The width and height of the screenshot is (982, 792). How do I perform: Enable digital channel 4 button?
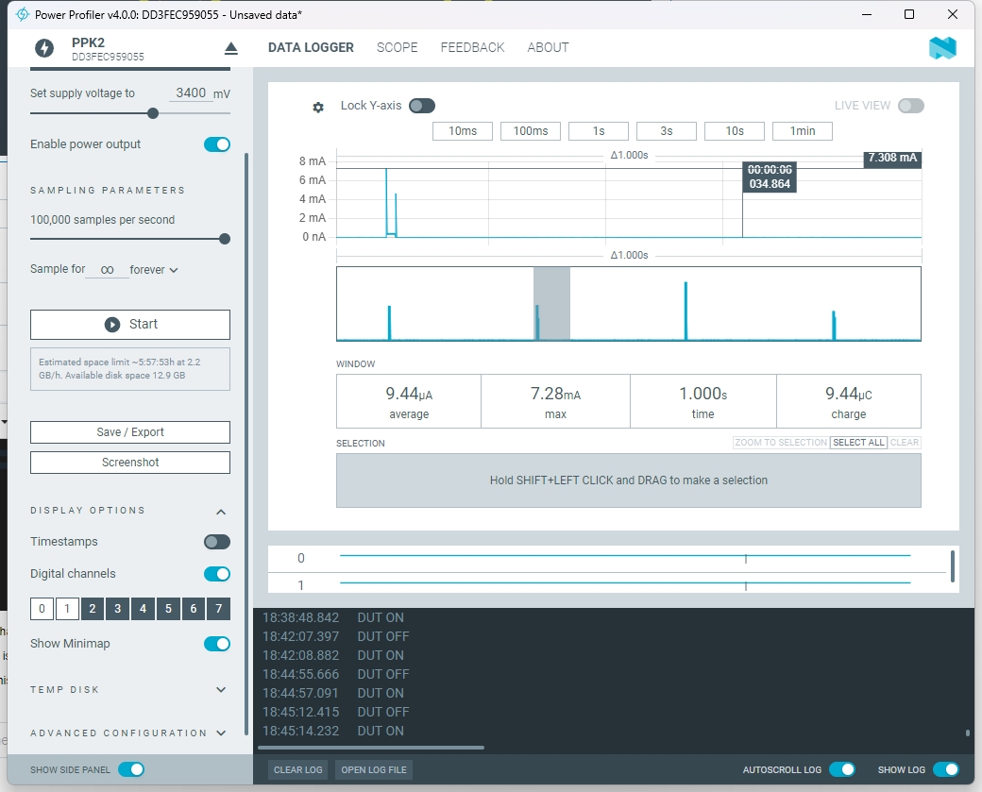click(143, 609)
